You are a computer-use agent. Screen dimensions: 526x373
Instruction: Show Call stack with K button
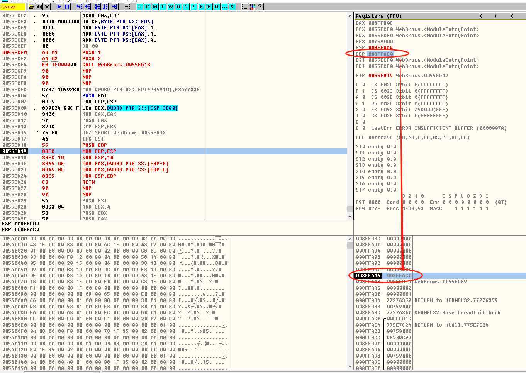[x=201, y=7]
